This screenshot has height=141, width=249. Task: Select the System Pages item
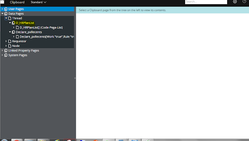[18, 55]
